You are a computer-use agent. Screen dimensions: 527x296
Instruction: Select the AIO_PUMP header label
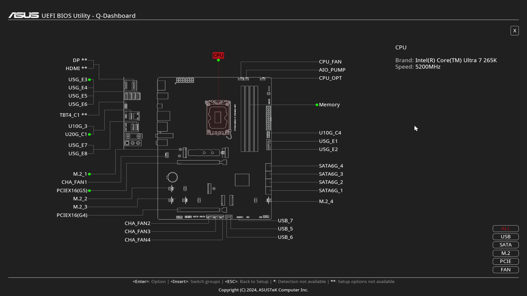(332, 70)
